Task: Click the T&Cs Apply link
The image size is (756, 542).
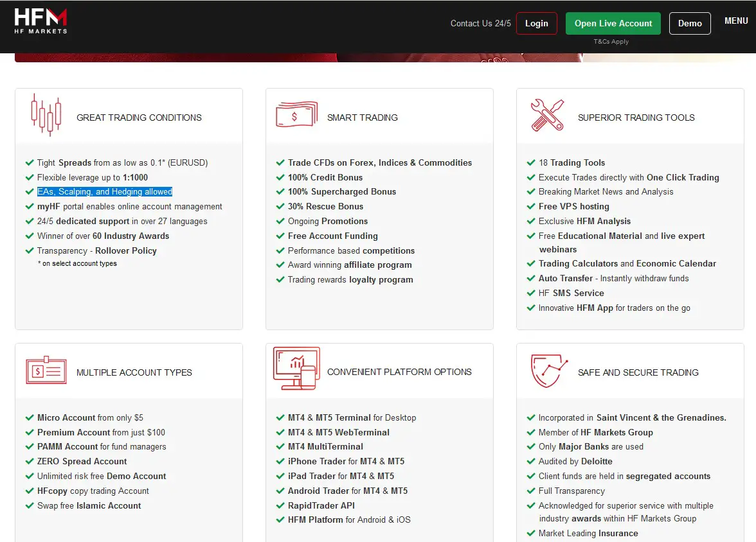Action: [x=611, y=42]
